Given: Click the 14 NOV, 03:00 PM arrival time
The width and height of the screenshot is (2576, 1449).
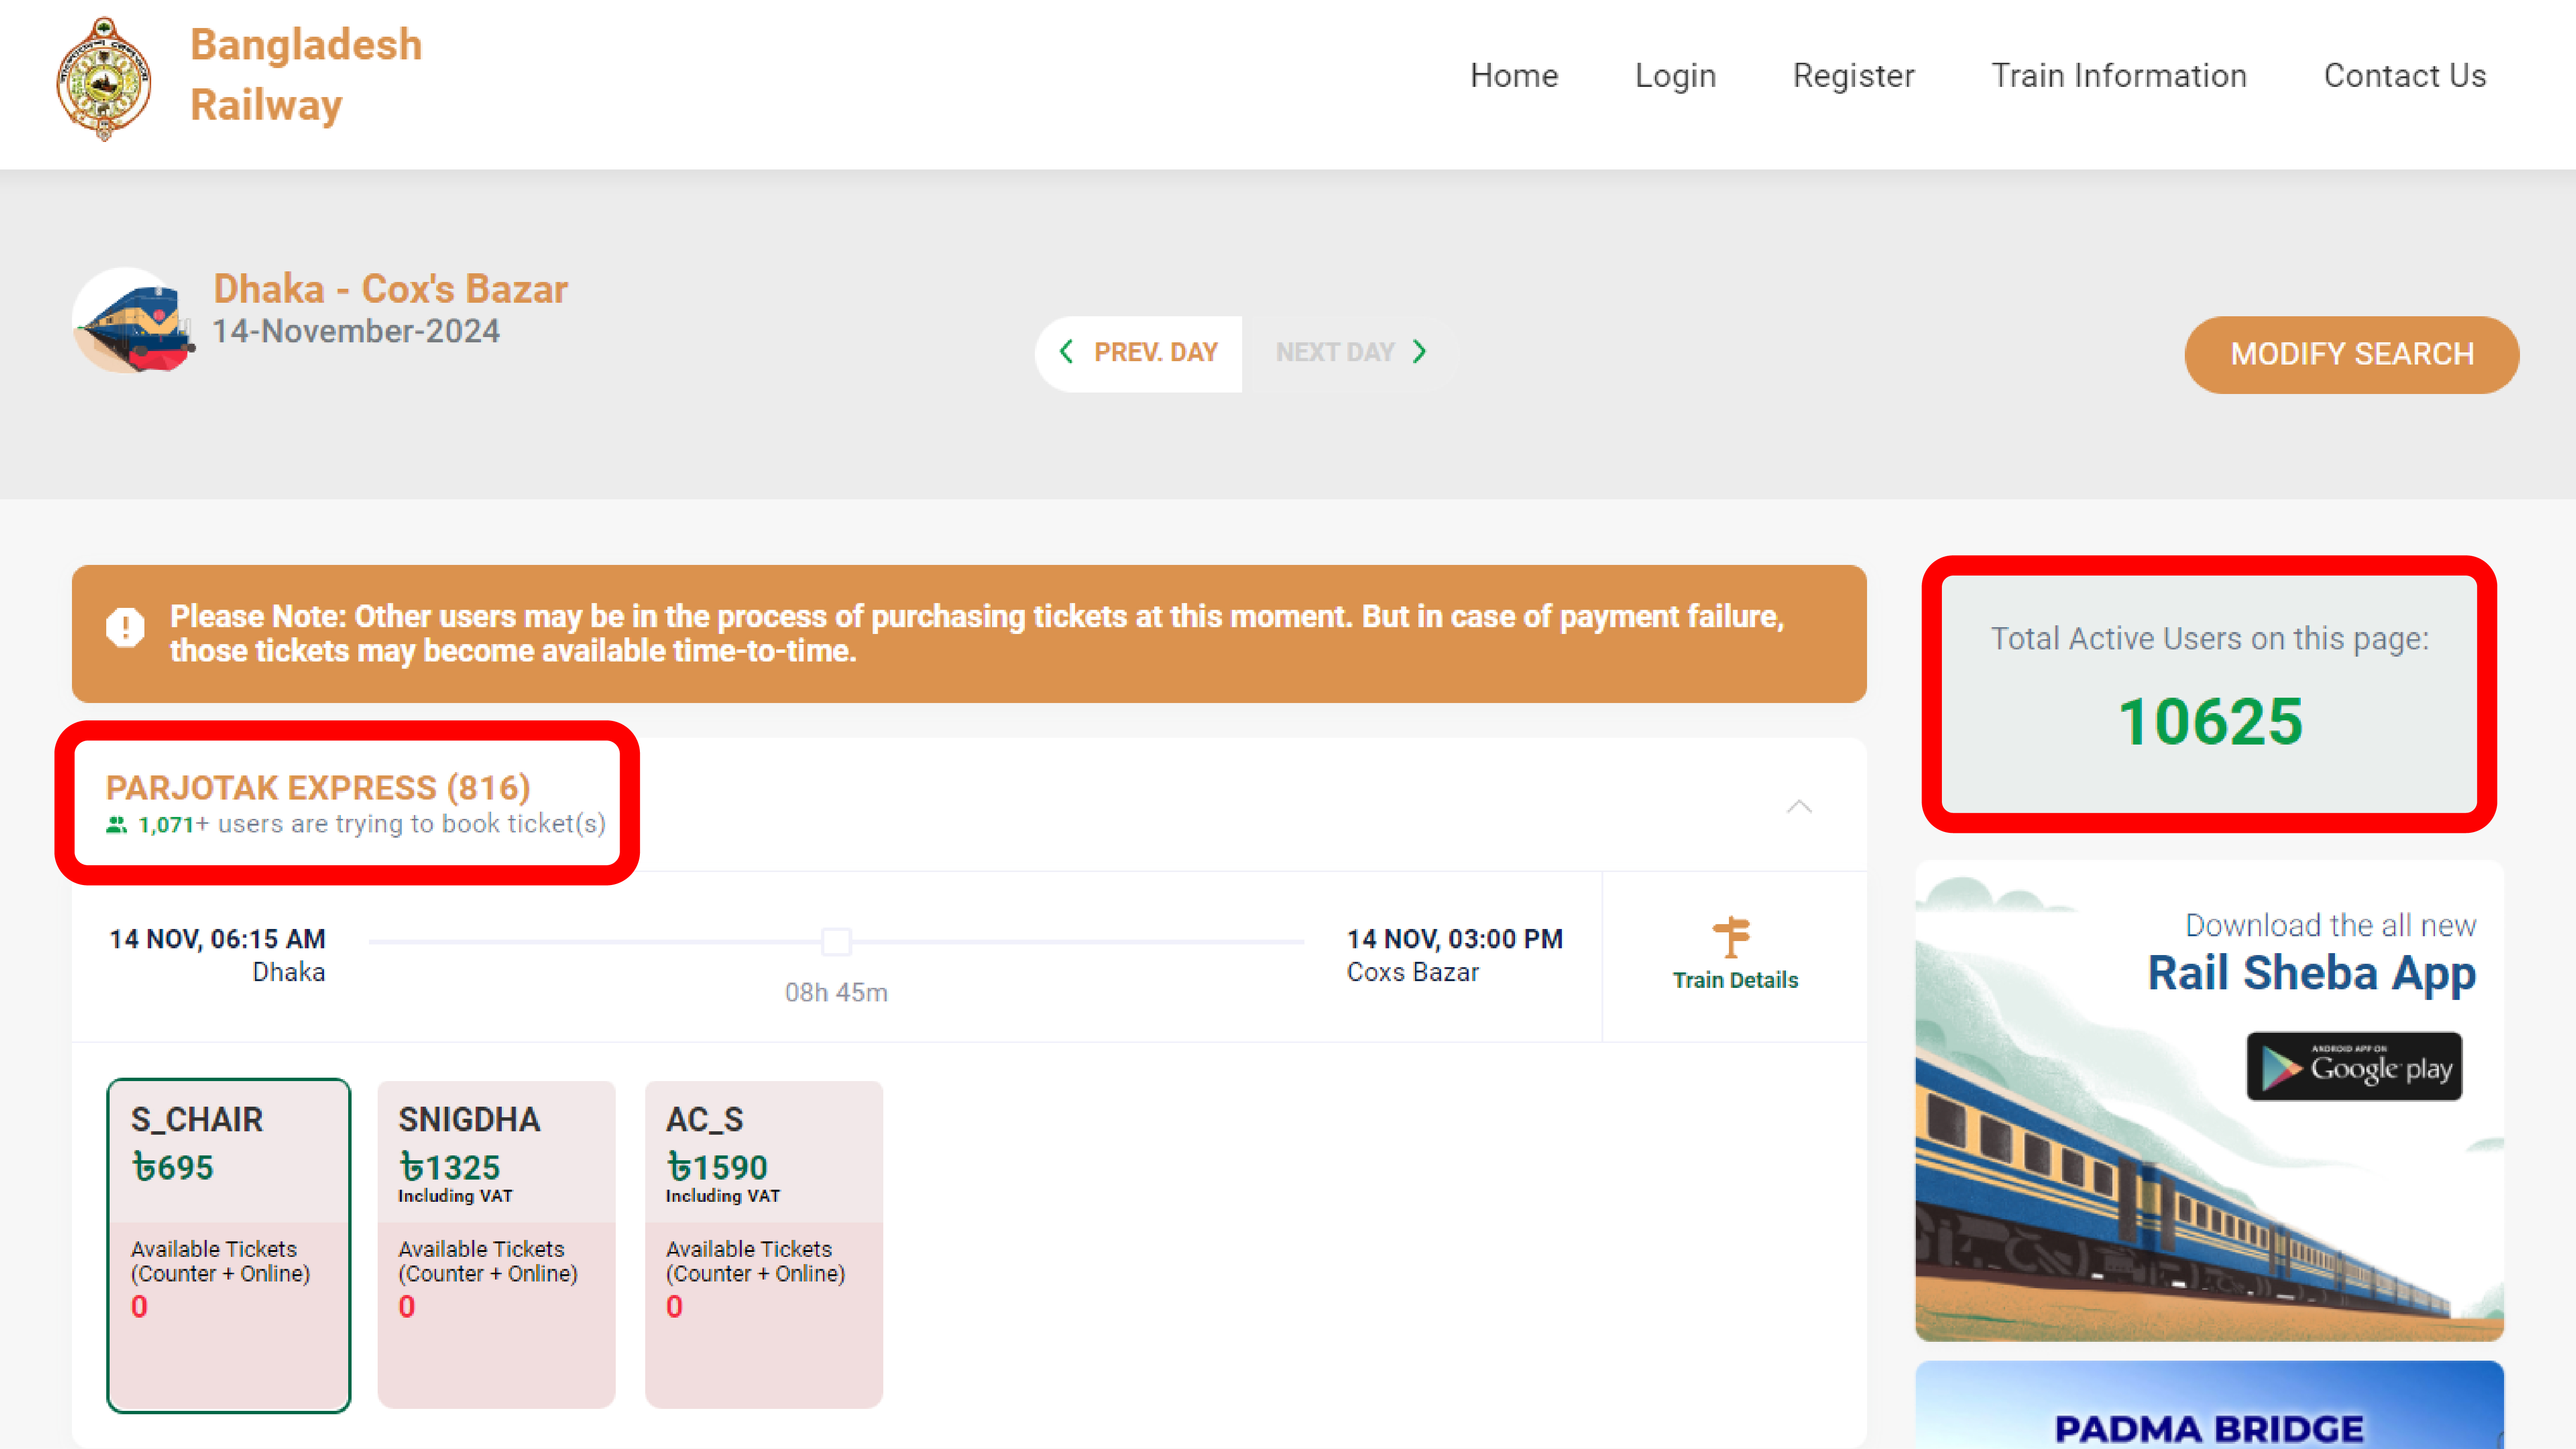Looking at the screenshot, I should click(1455, 939).
